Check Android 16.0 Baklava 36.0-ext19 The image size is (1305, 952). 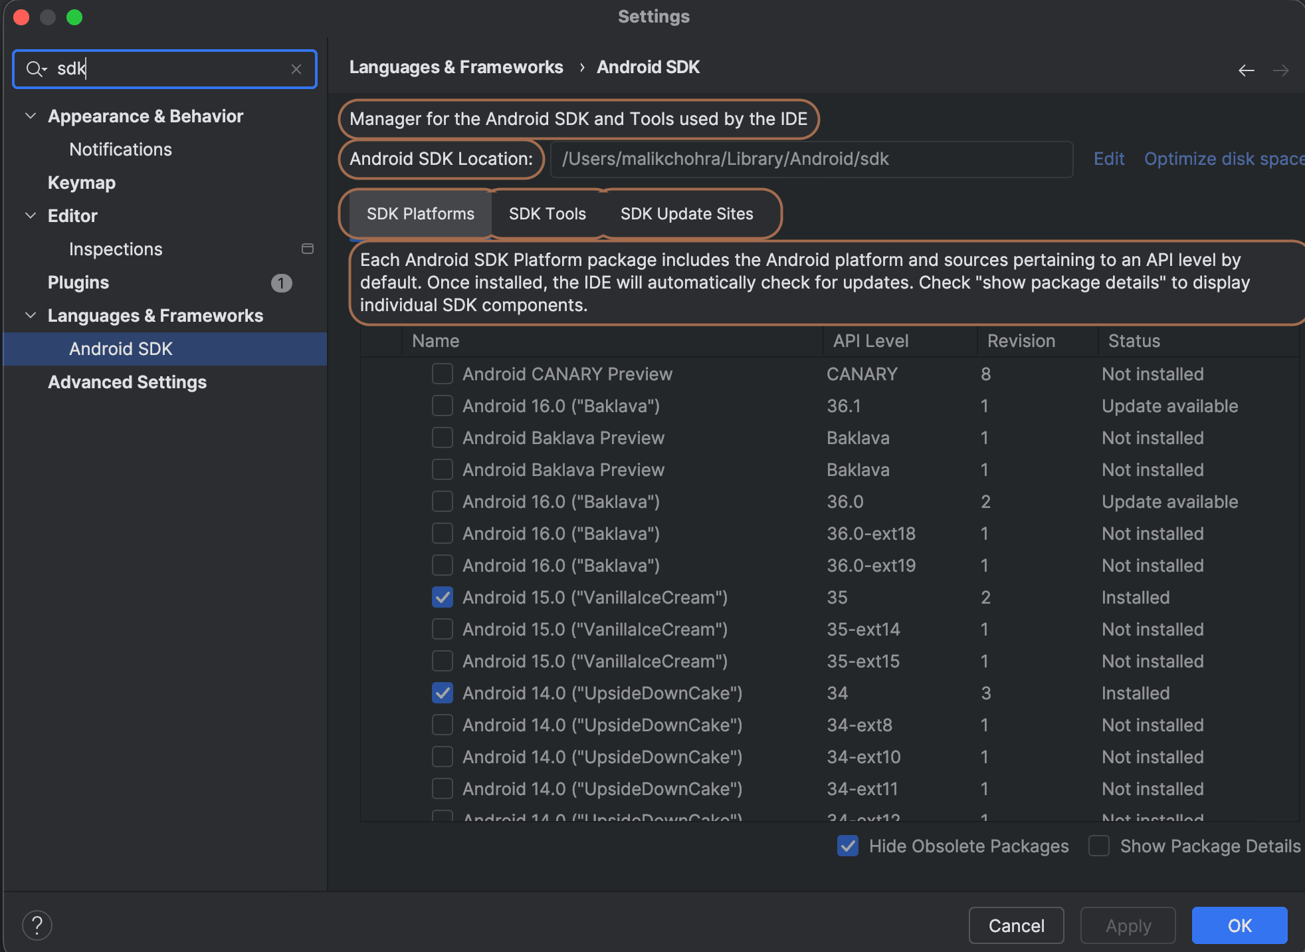click(x=443, y=565)
